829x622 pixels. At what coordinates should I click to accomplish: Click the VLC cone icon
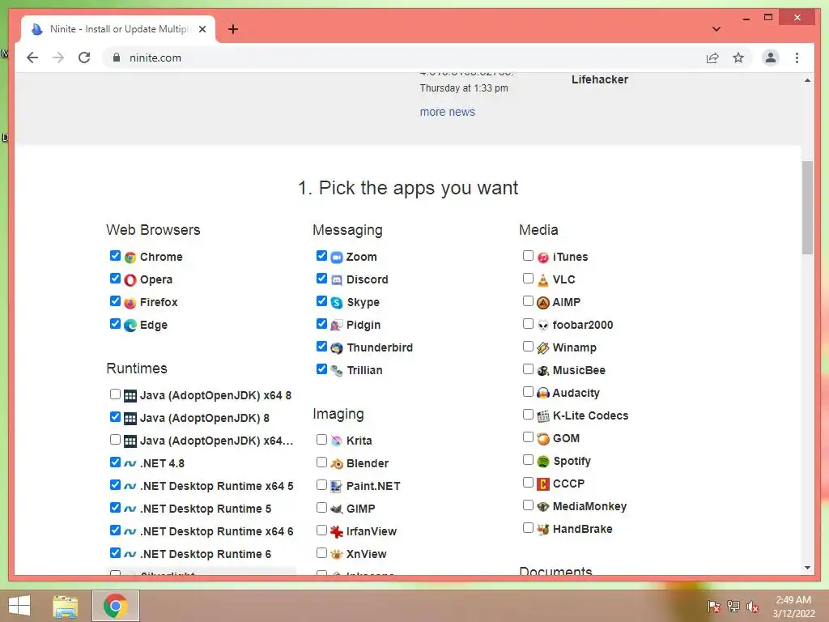(543, 279)
